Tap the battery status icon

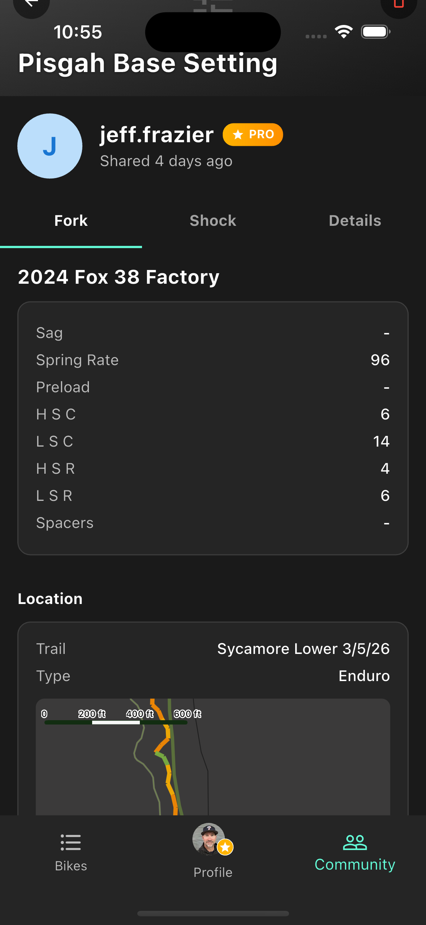[376, 32]
